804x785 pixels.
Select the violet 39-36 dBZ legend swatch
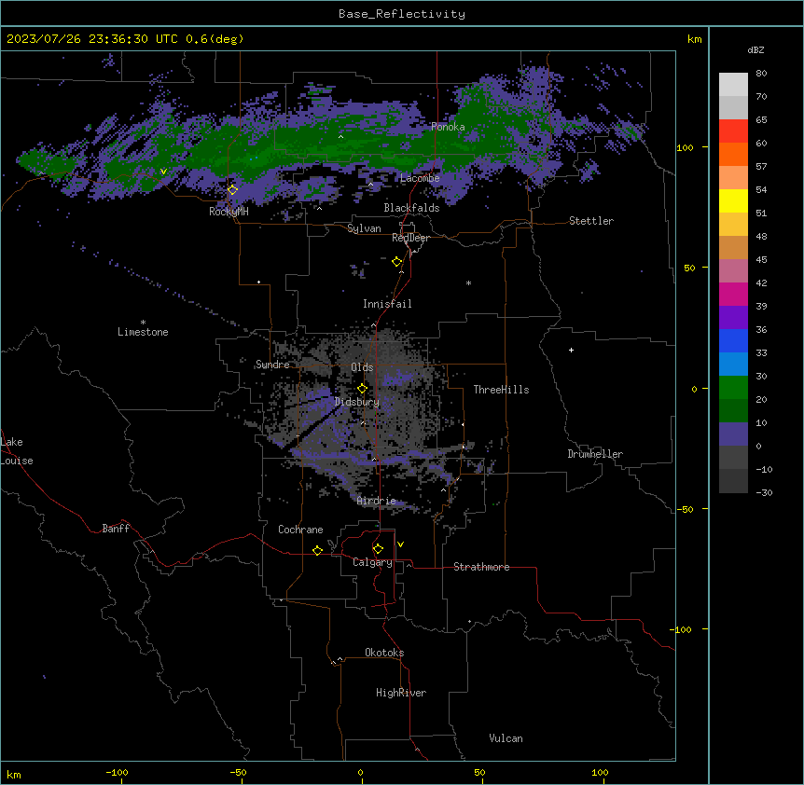[733, 318]
